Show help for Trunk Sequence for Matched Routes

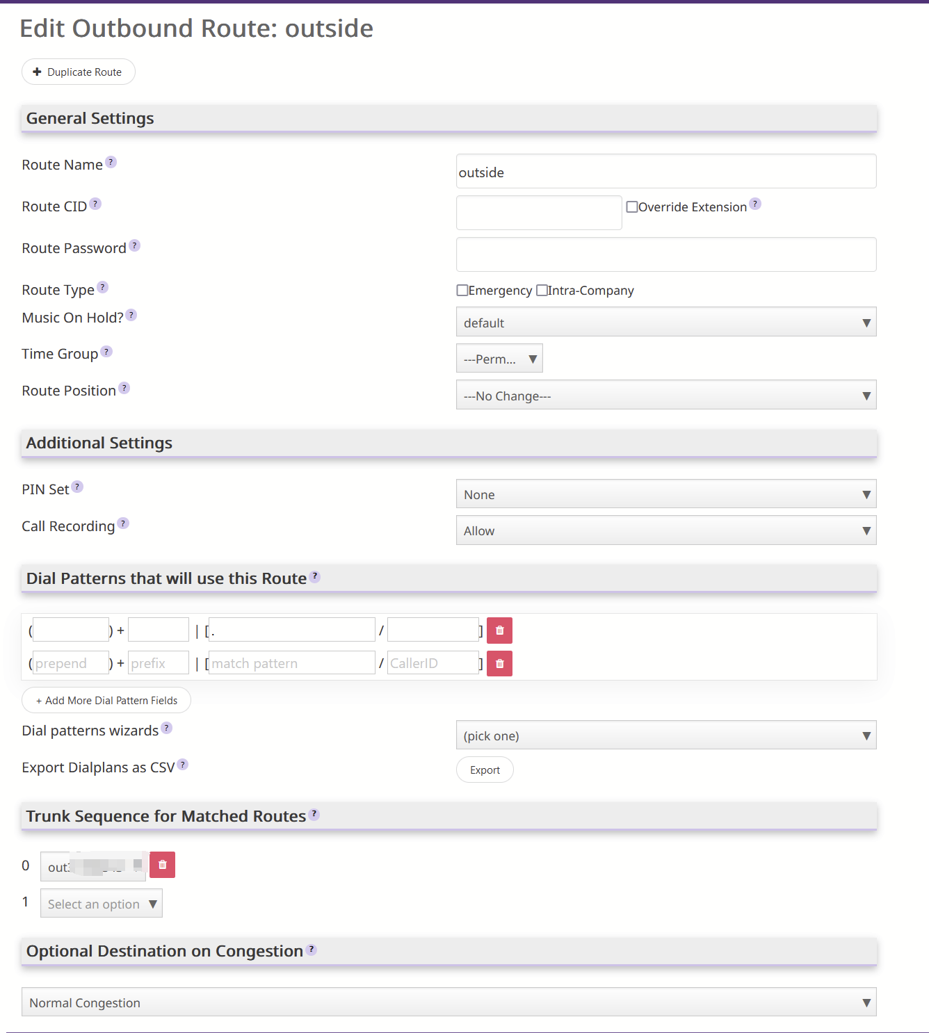point(314,814)
